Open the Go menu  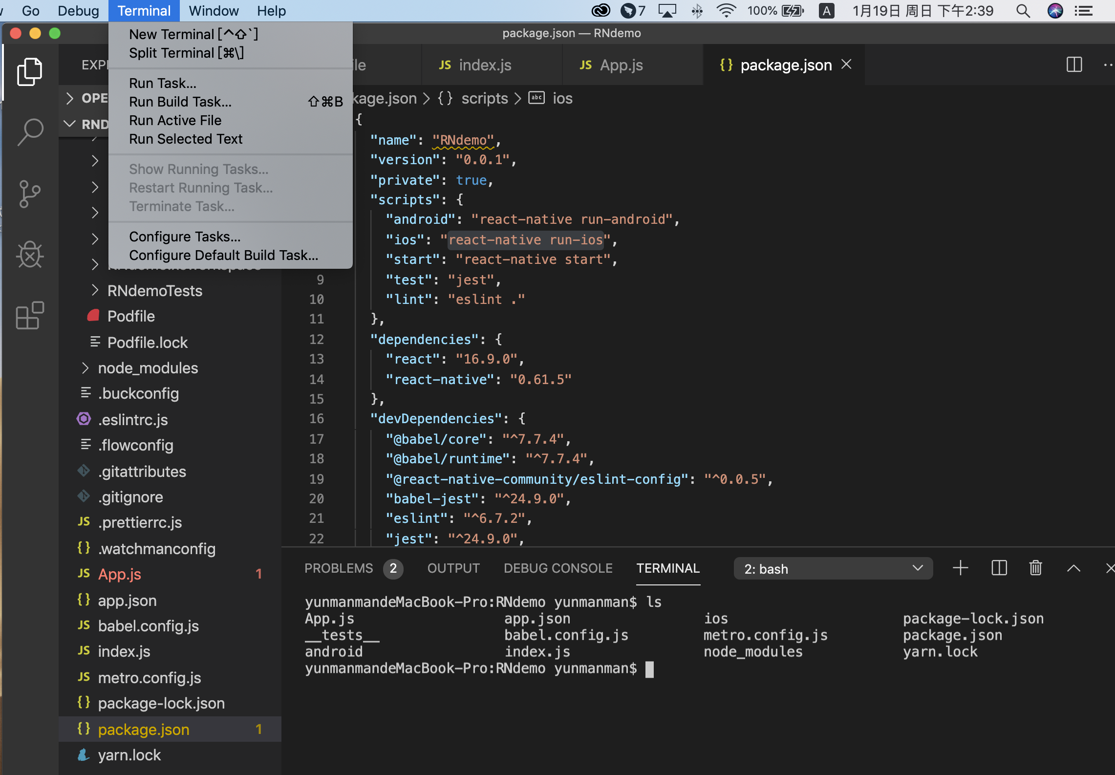[30, 11]
